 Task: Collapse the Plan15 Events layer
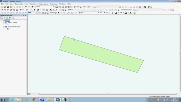point(4,23)
